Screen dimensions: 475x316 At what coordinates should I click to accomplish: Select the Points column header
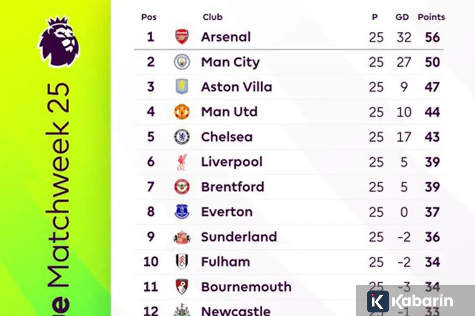(x=431, y=17)
